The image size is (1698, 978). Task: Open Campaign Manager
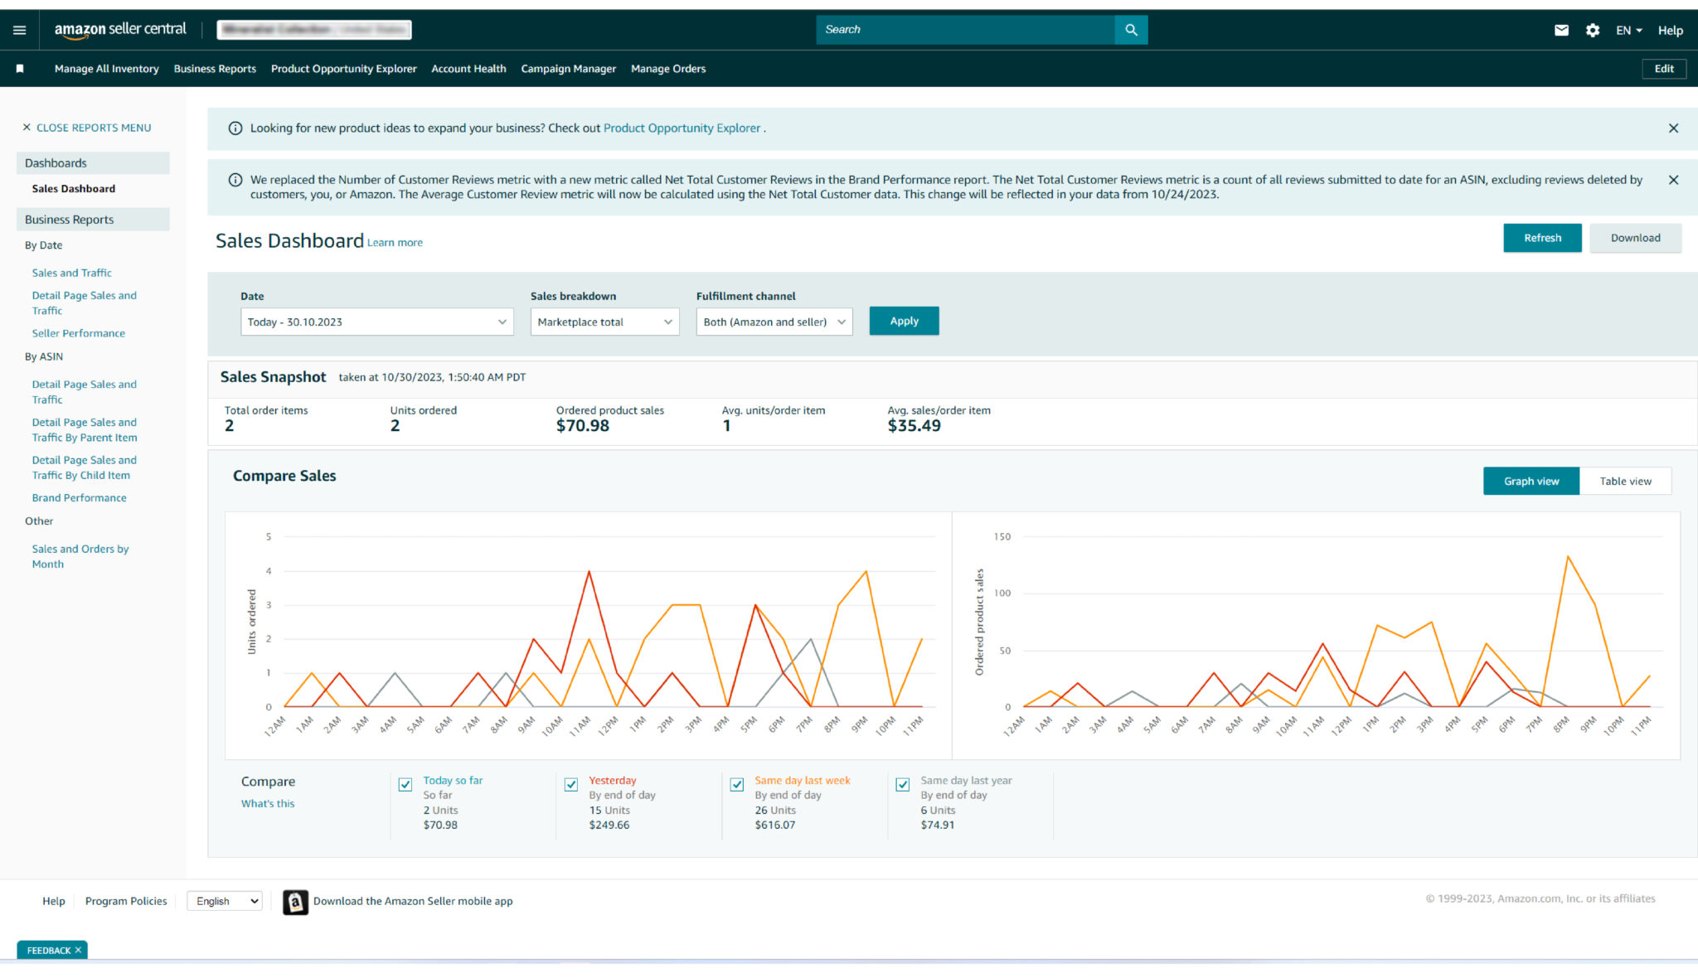[569, 69]
